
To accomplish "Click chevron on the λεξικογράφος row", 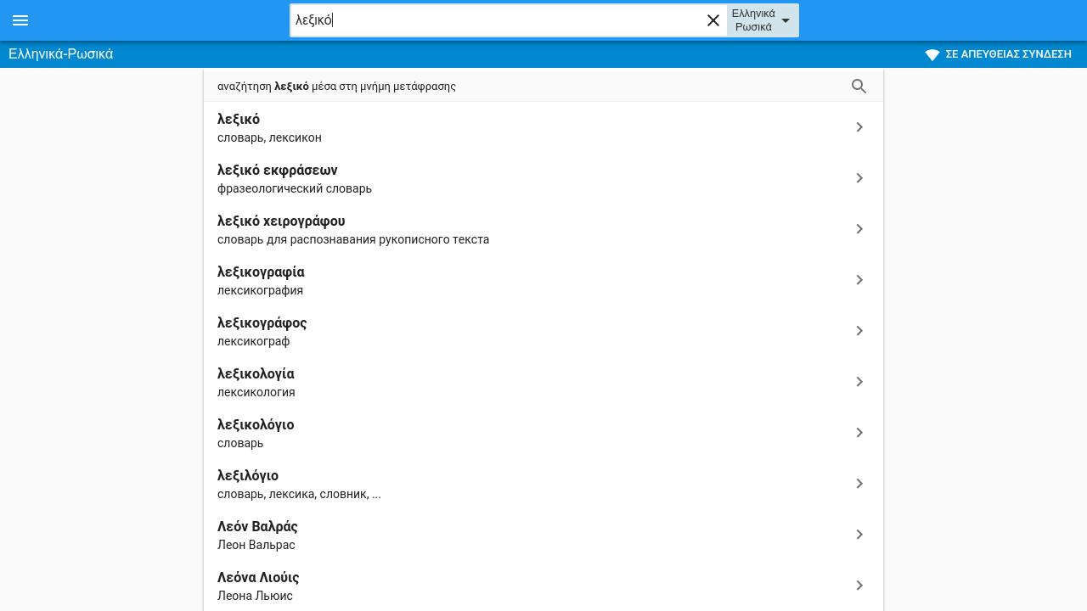I will point(859,331).
